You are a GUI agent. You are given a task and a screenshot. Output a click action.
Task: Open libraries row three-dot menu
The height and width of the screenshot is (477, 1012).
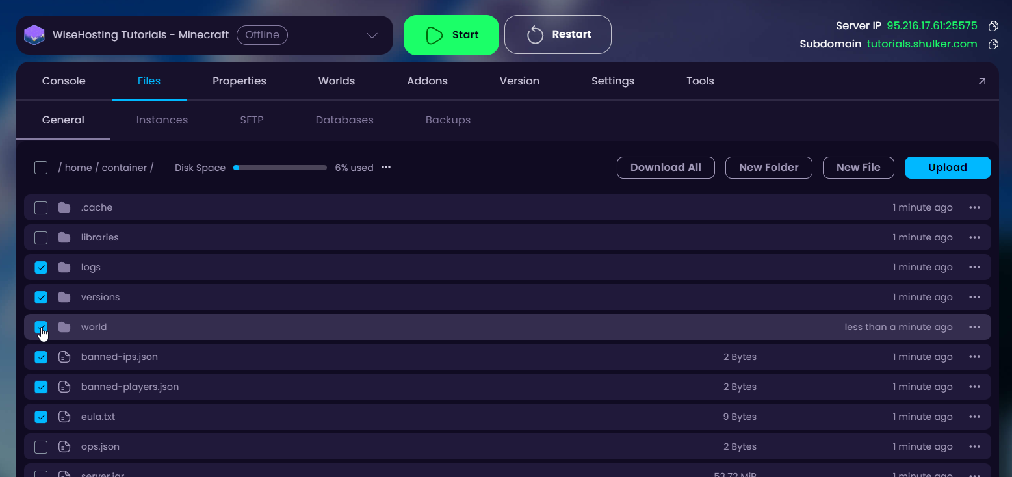click(974, 237)
